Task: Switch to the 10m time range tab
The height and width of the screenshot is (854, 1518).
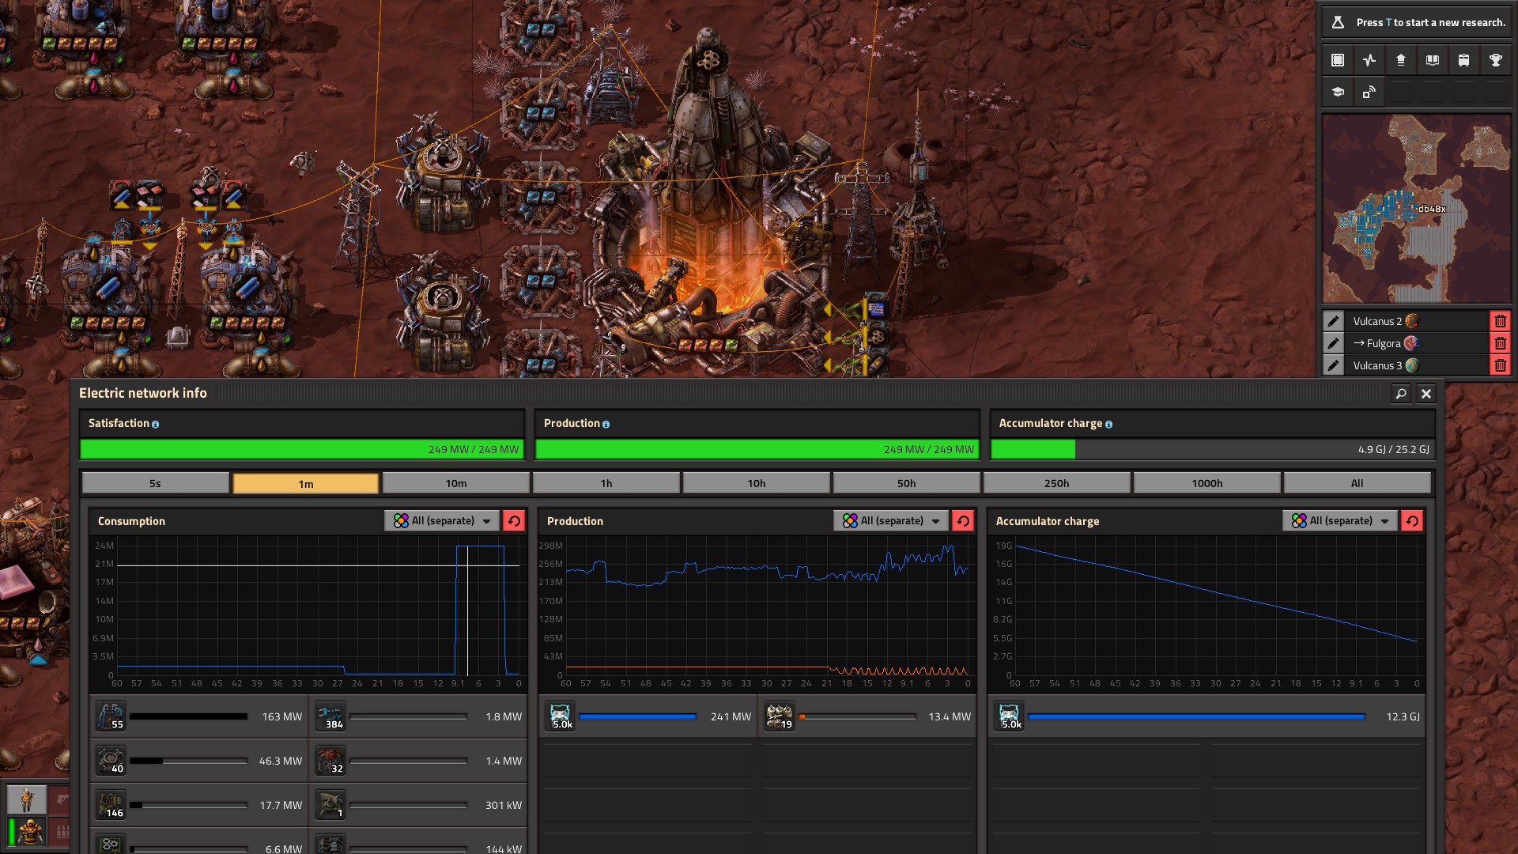Action: pyautogui.click(x=456, y=483)
